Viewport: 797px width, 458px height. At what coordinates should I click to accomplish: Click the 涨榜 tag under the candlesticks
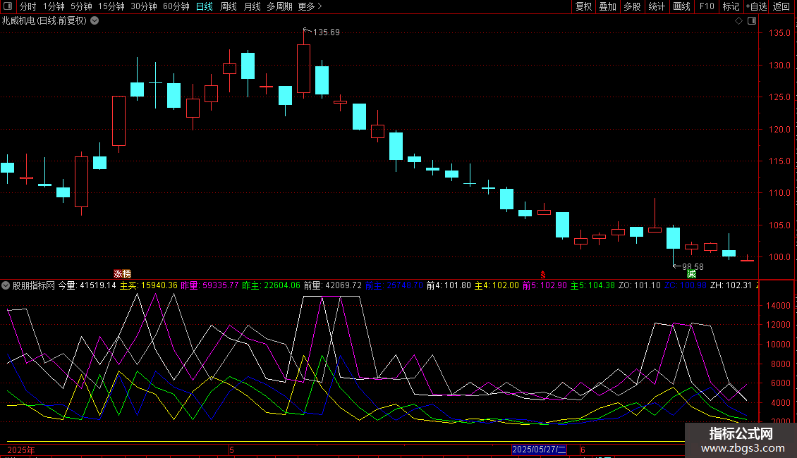pyautogui.click(x=122, y=273)
